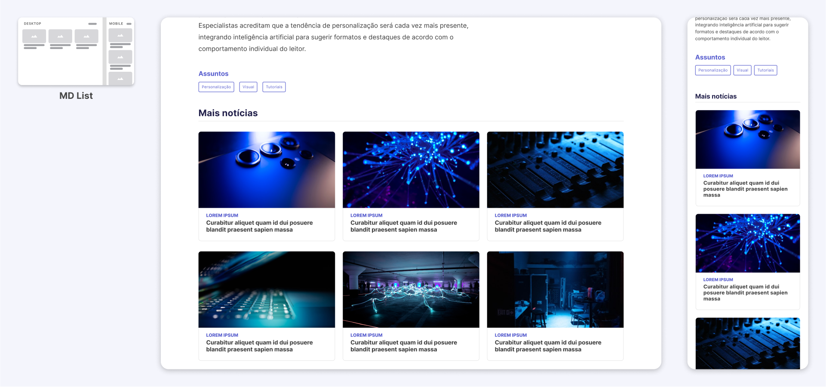Click the headline under desktop backstage room image
The height and width of the screenshot is (387, 826).
pyautogui.click(x=548, y=346)
